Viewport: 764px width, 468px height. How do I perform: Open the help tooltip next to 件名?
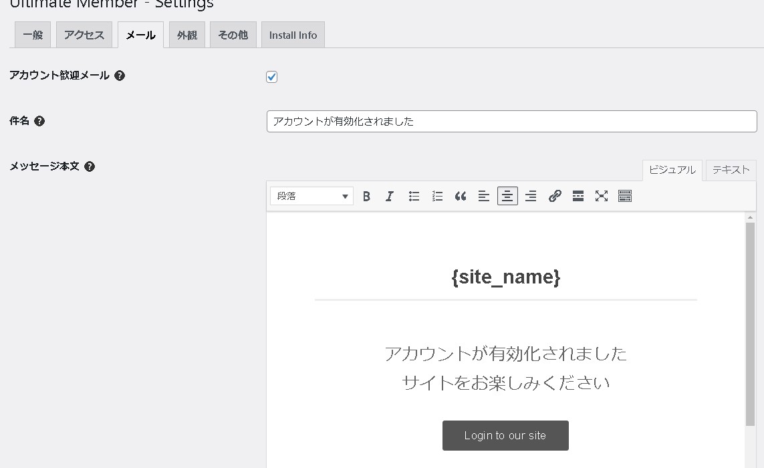(39, 120)
